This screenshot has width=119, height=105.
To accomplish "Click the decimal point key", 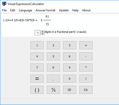I will (x=53, y=79).
